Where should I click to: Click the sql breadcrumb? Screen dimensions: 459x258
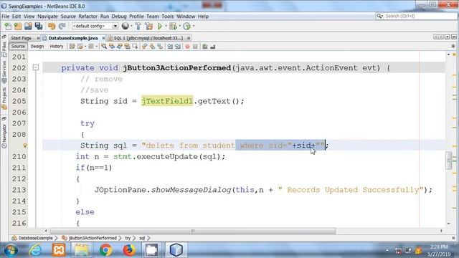142,238
